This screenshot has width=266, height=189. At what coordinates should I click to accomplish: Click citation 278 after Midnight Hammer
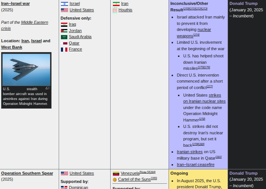202,119
